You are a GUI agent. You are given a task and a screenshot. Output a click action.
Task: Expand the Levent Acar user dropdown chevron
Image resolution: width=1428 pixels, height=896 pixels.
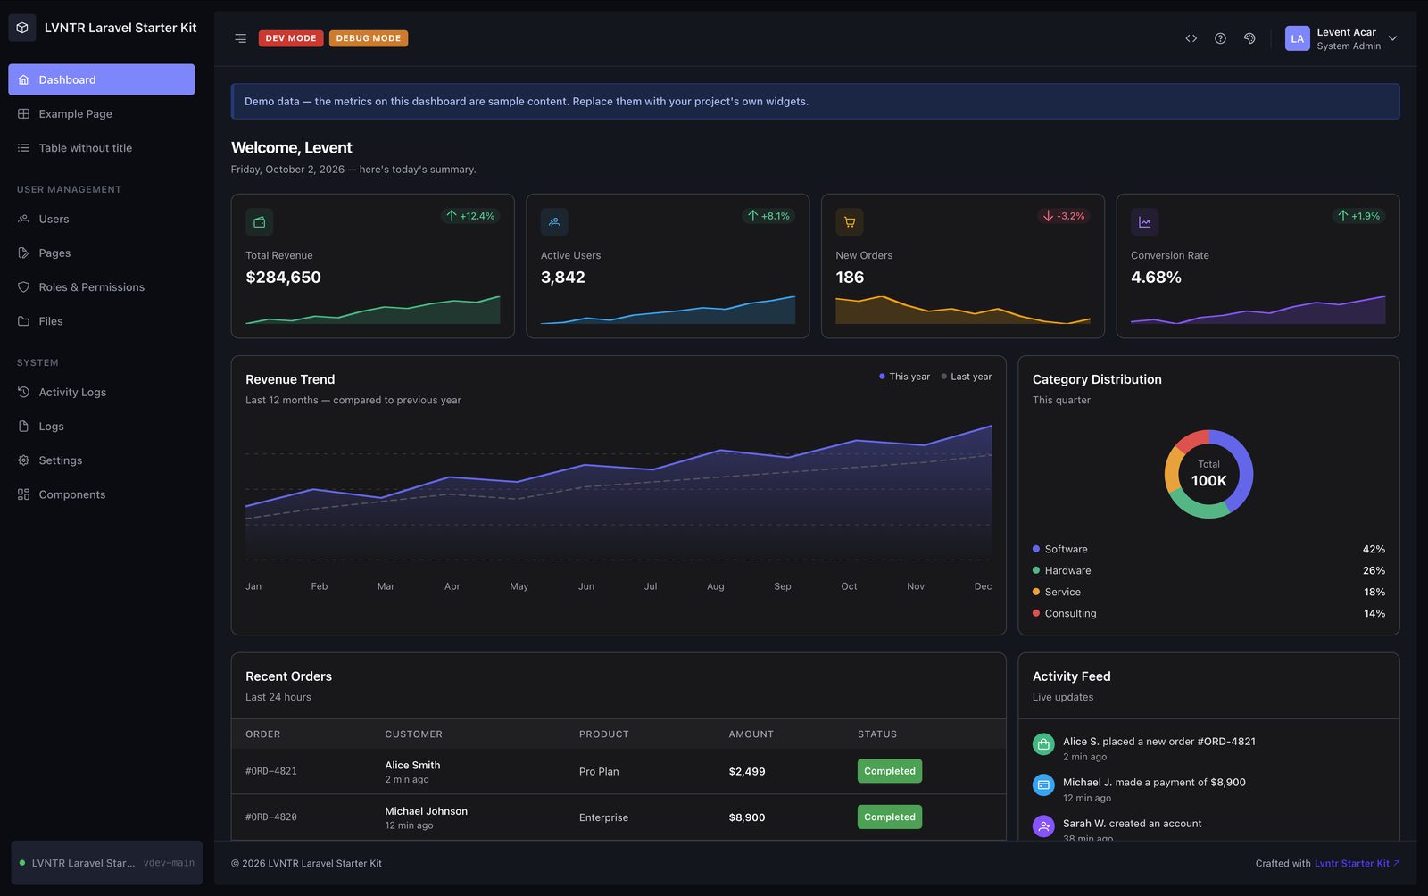(1392, 38)
